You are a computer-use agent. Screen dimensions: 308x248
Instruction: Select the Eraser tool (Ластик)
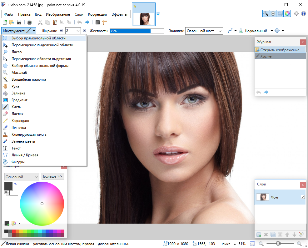[17, 114]
